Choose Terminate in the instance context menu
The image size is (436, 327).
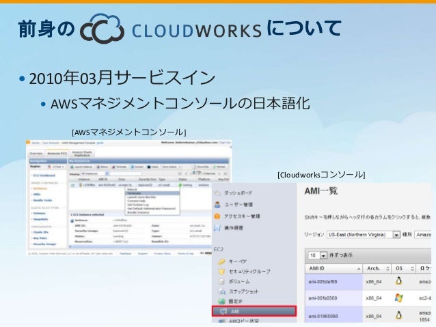click(x=152, y=193)
